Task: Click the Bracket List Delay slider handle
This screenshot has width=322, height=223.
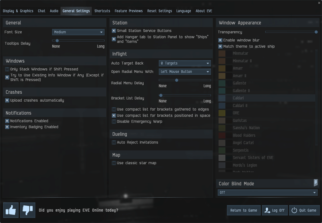Action: point(161,95)
